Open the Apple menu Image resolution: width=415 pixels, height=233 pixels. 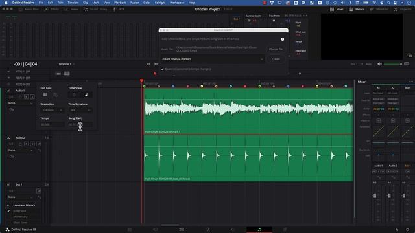(6, 3)
